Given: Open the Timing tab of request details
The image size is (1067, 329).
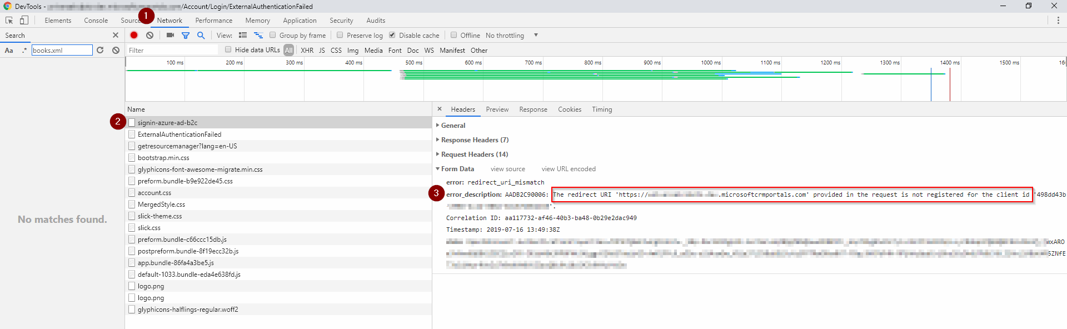Looking at the screenshot, I should [x=601, y=109].
